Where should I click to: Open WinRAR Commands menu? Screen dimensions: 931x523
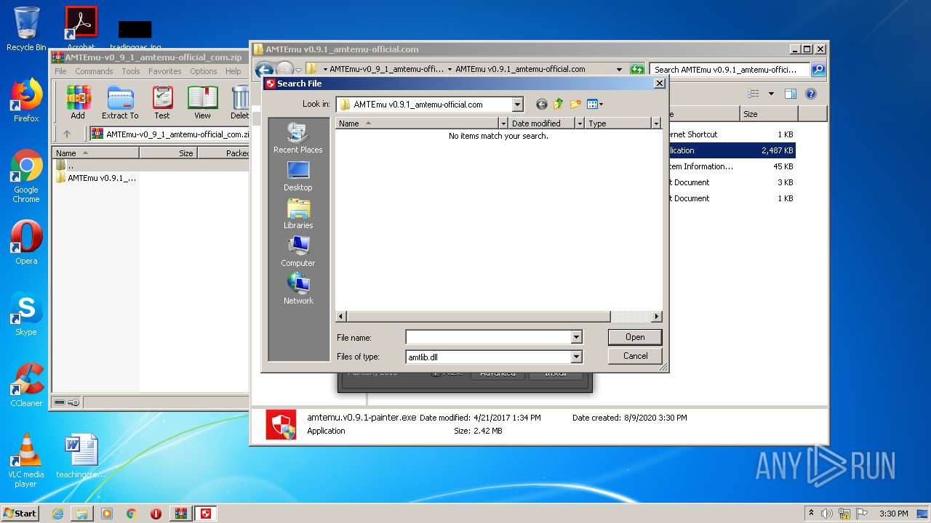(94, 71)
